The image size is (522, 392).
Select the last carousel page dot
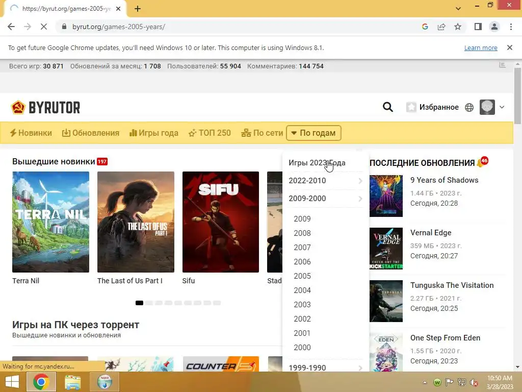217,303
